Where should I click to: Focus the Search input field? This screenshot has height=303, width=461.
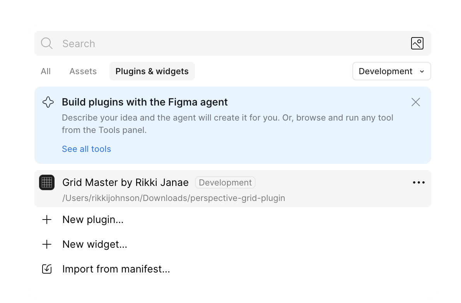(x=232, y=43)
